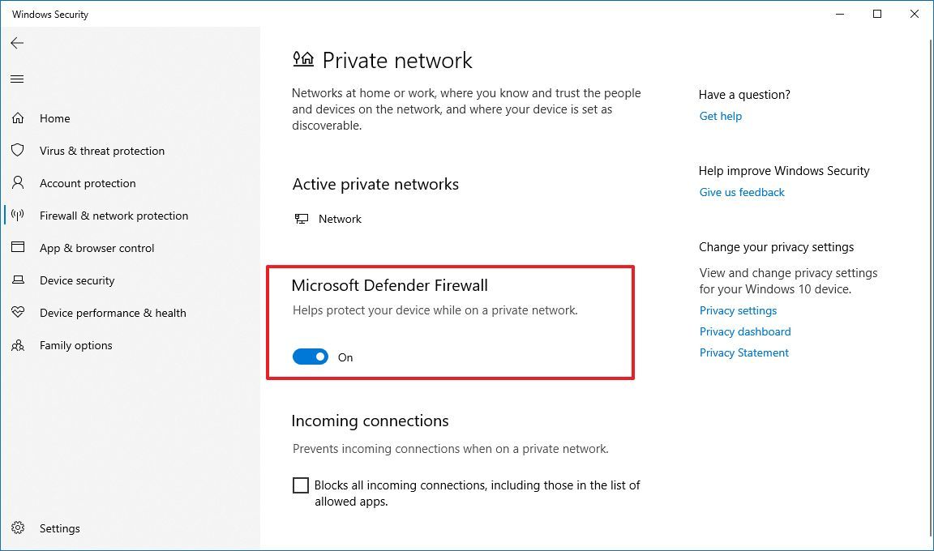Toggle the firewall protection switch off

tap(310, 357)
